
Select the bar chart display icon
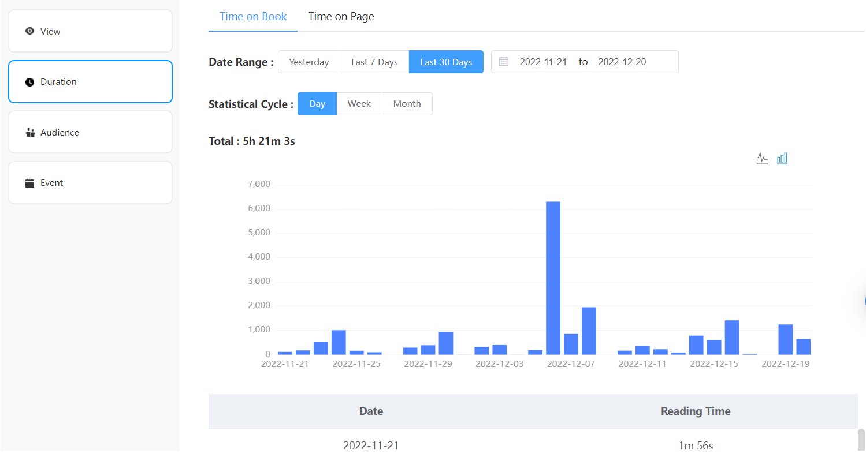click(782, 158)
